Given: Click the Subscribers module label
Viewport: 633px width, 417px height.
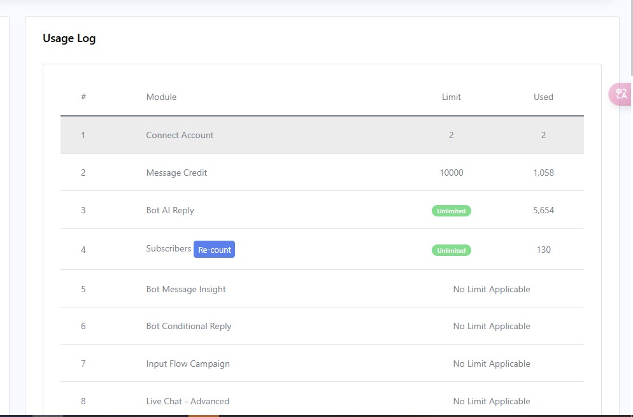Looking at the screenshot, I should 168,248.
